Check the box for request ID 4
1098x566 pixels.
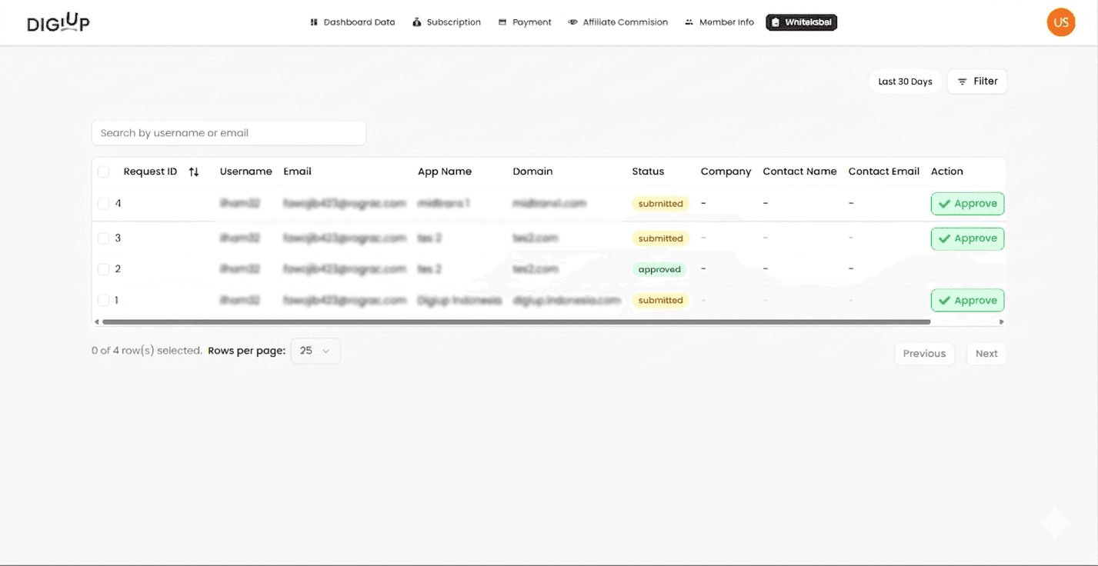pyautogui.click(x=103, y=204)
